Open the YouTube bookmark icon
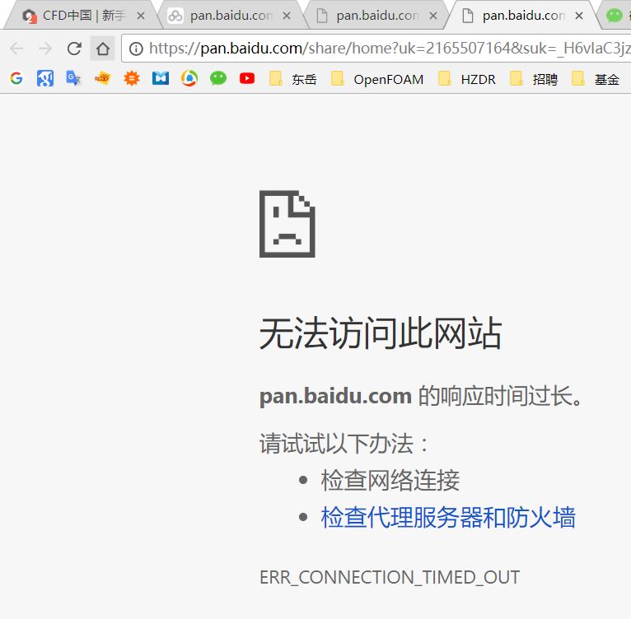 click(x=247, y=78)
